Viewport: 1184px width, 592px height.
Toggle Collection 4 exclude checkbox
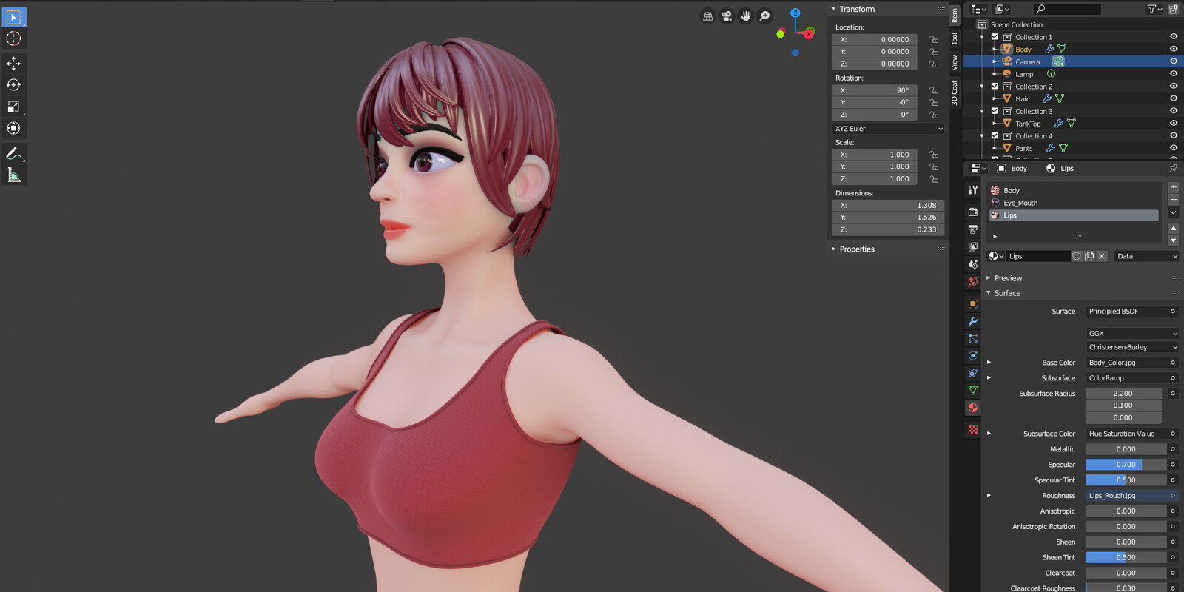995,136
